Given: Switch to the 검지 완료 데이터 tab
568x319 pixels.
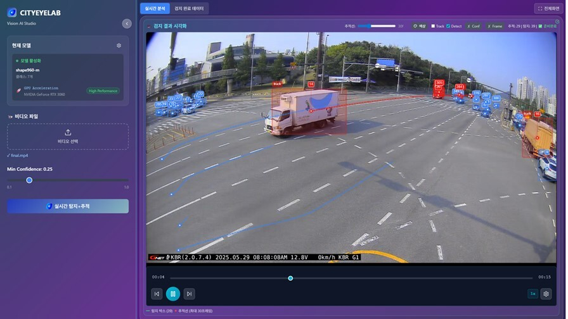Looking at the screenshot, I should coord(190,8).
